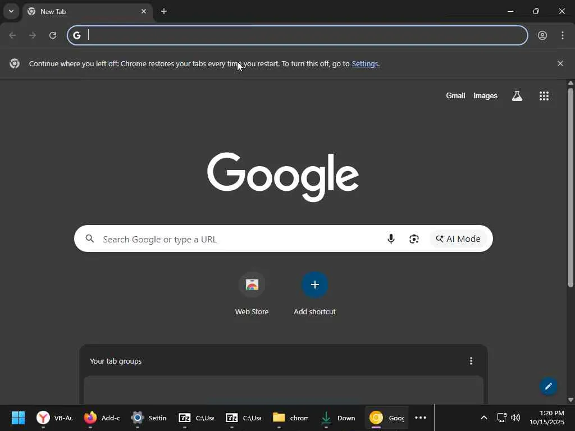This screenshot has width=575, height=431.
Task: Open the Web Store shortcut
Action: 252,294
